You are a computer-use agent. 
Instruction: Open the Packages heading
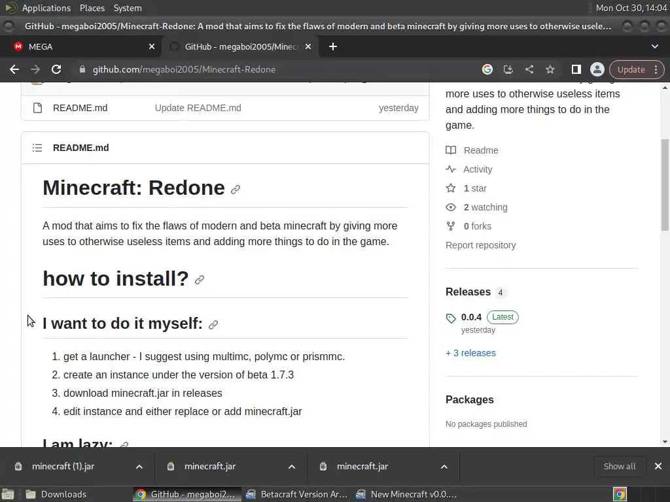pyautogui.click(x=469, y=399)
